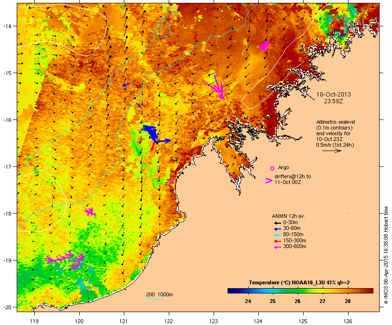
Task: Click the "80-150m" depth label
Action: (x=293, y=235)
